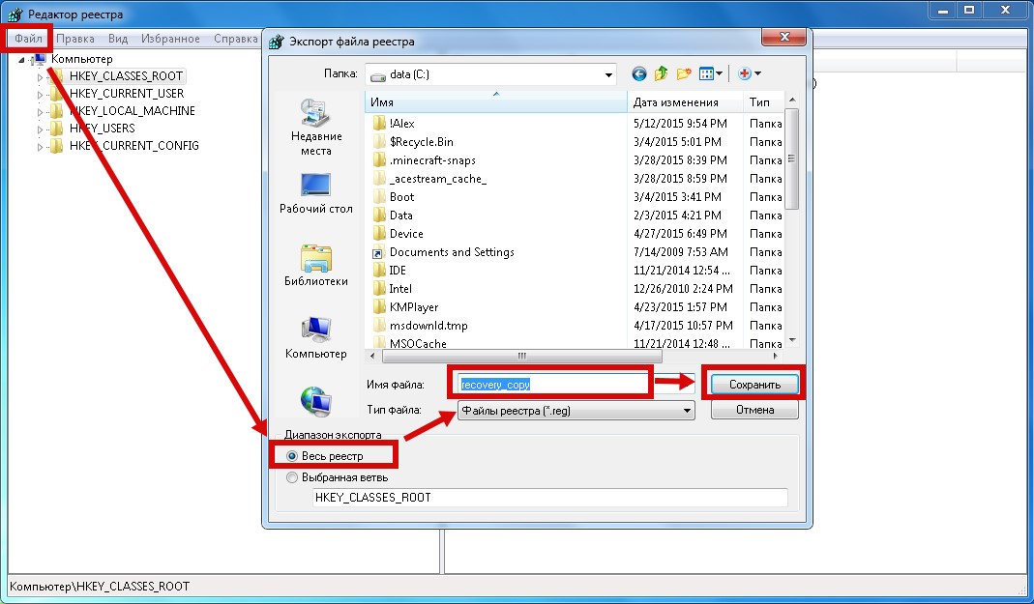This screenshot has width=1034, height=604.
Task: Open the Файл menu
Action: pyautogui.click(x=28, y=39)
